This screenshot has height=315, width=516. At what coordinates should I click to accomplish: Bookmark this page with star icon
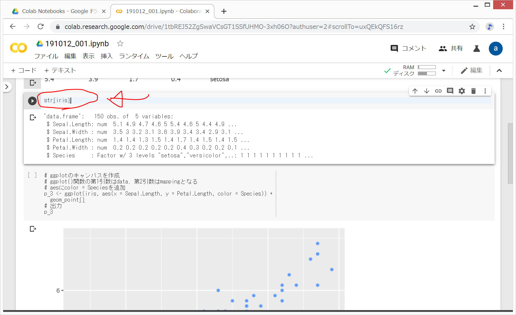coord(472,27)
